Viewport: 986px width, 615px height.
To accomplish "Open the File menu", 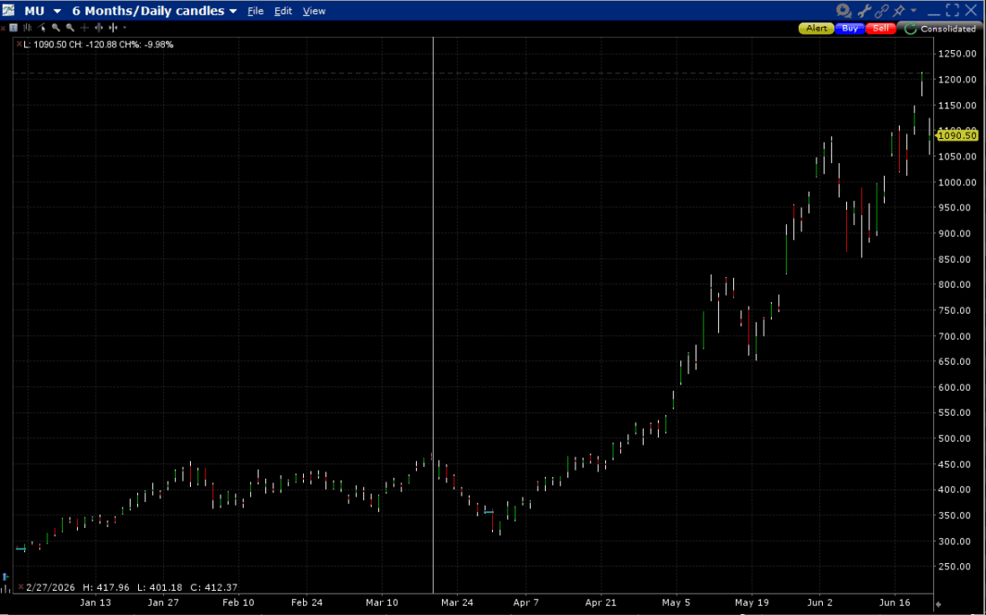I will click(x=255, y=12).
